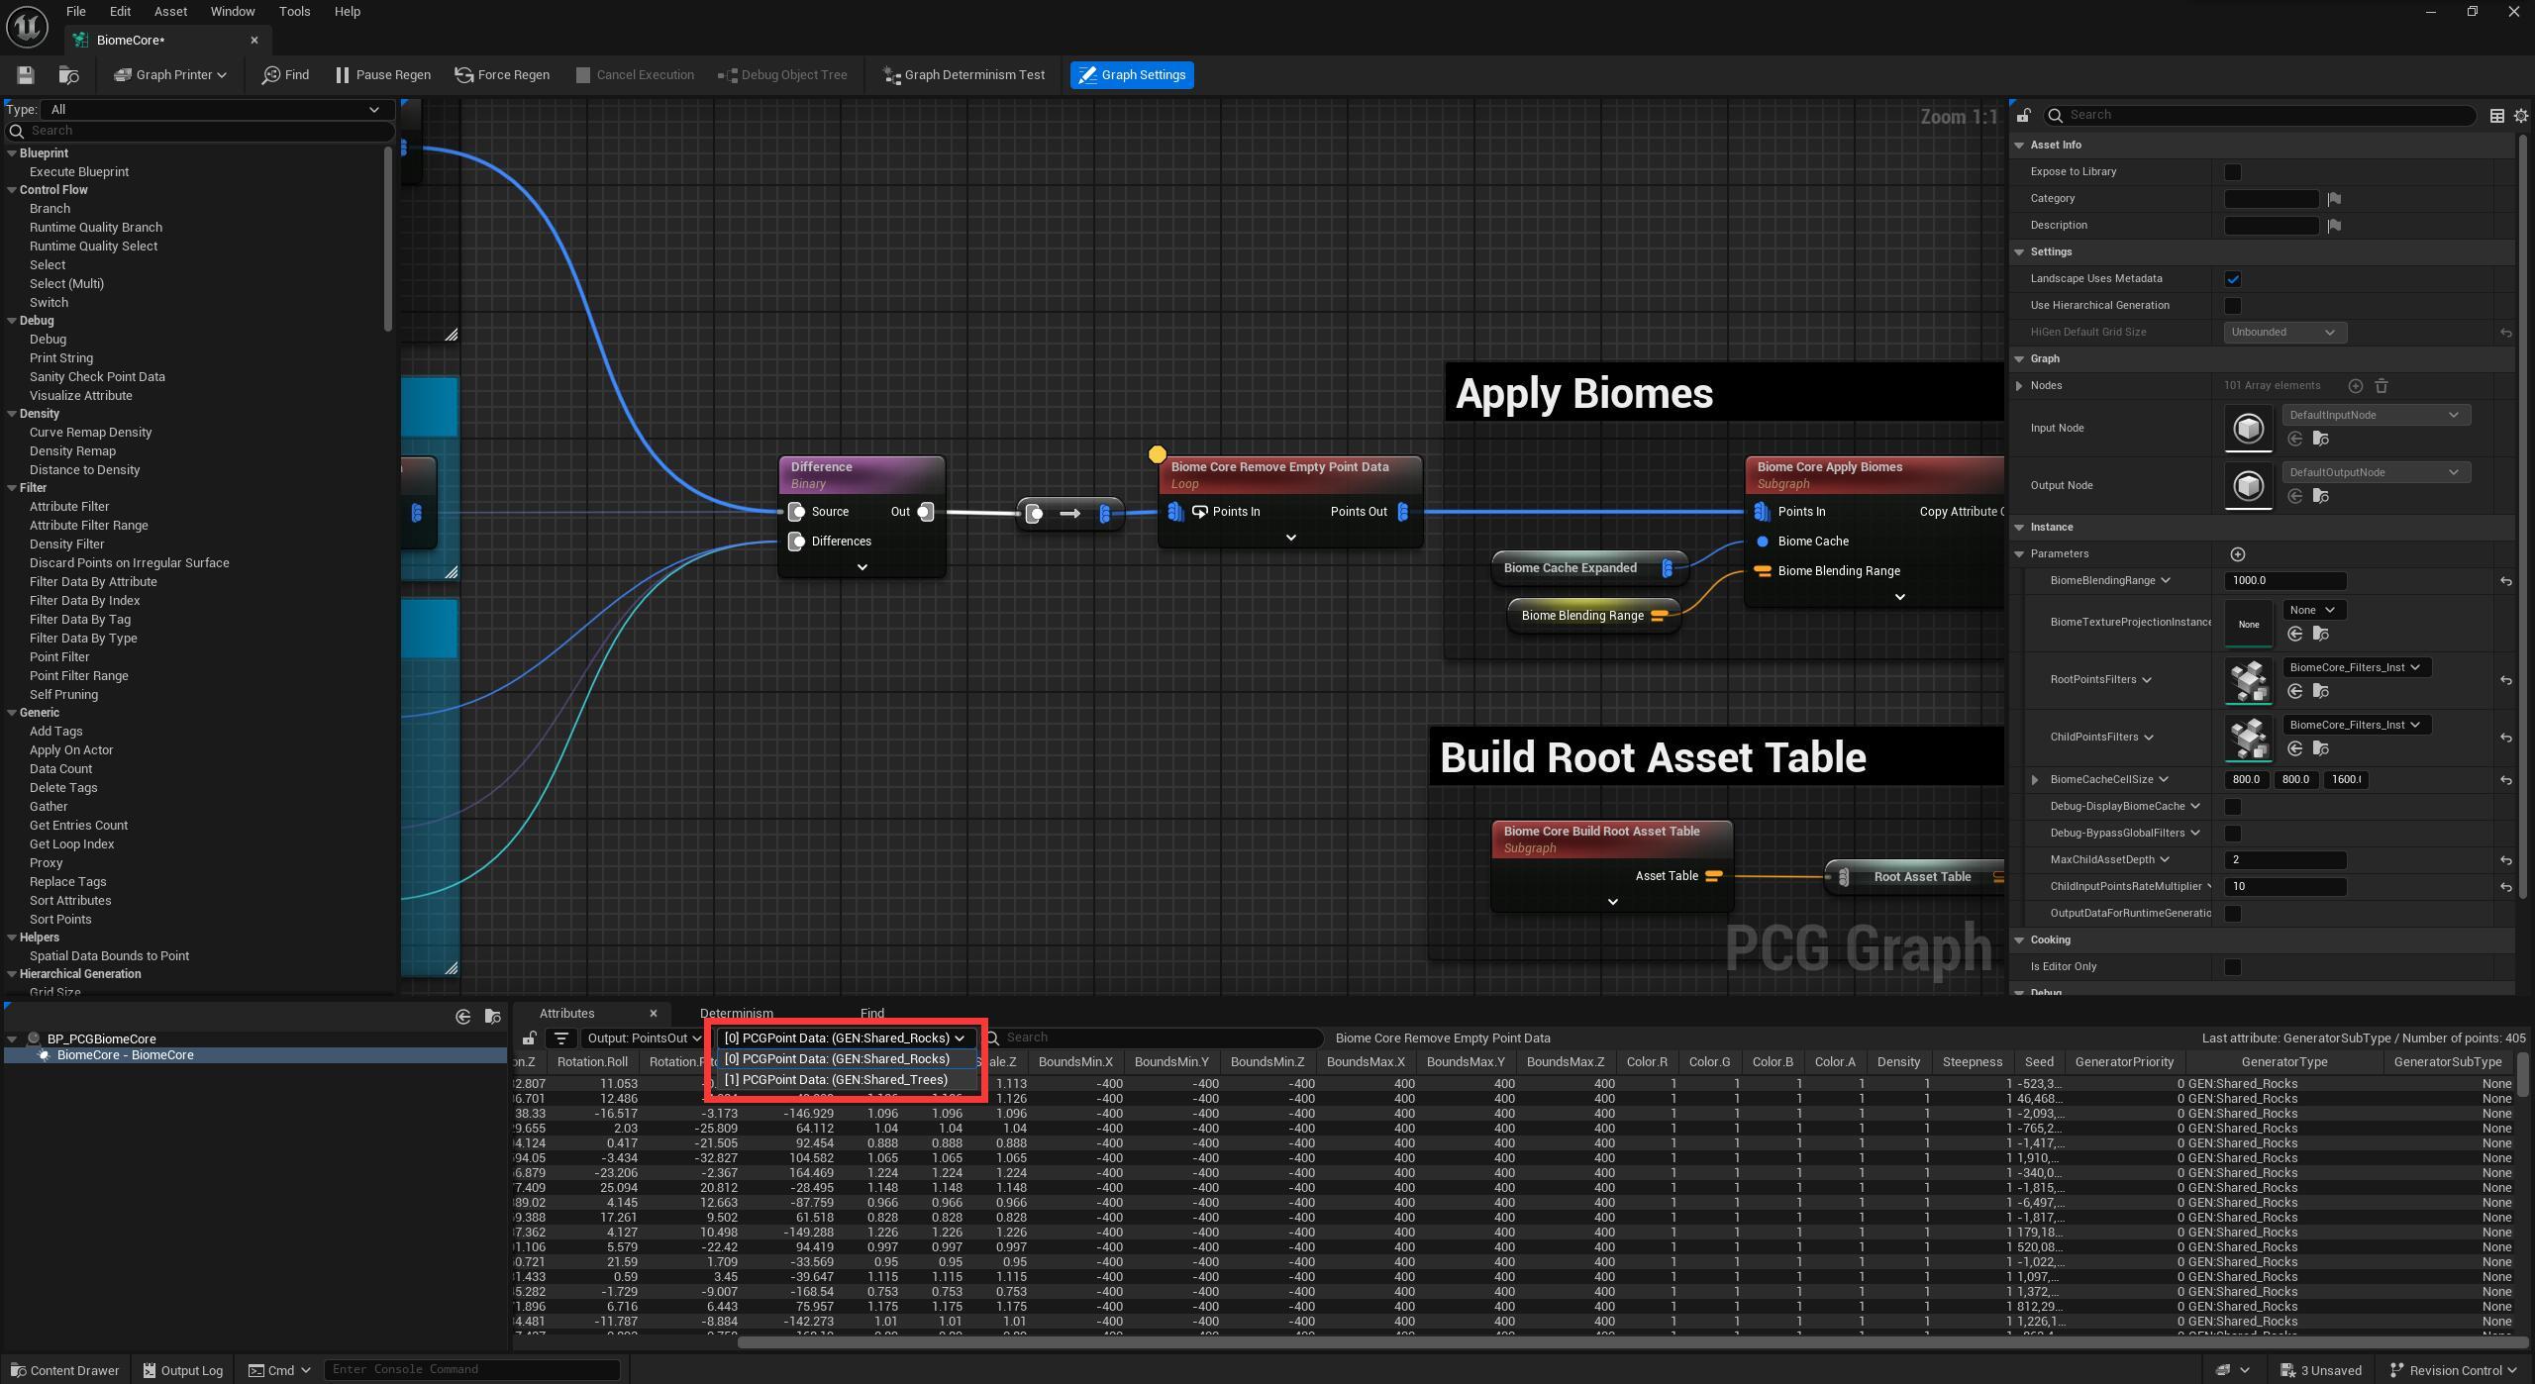This screenshot has width=2535, height=1384.
Task: Expand Biome Core Remove Empty Point Data node
Action: 1290,538
